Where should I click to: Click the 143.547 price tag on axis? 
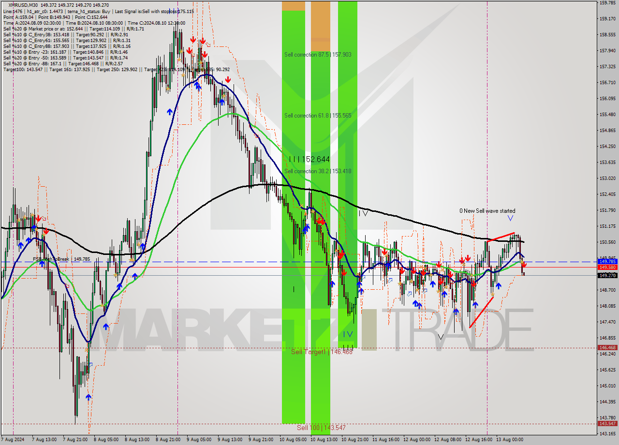[607, 423]
